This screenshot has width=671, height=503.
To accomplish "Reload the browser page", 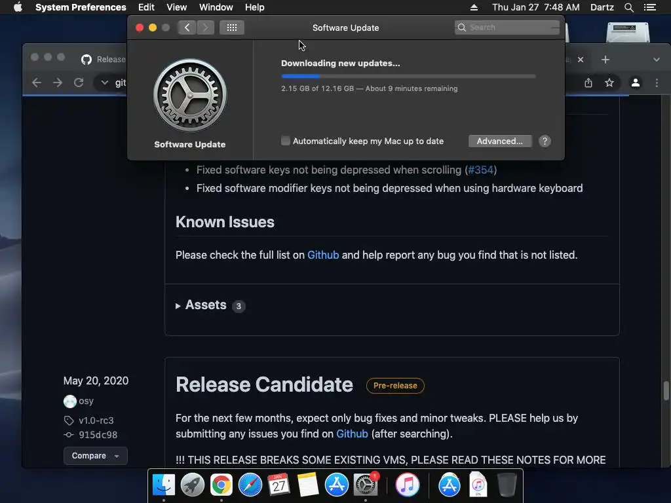I will click(79, 83).
